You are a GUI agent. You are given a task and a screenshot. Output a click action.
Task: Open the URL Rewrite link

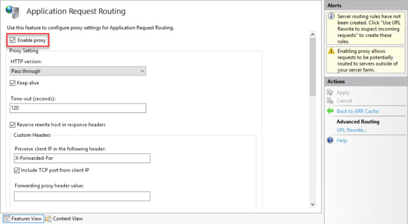352,130
